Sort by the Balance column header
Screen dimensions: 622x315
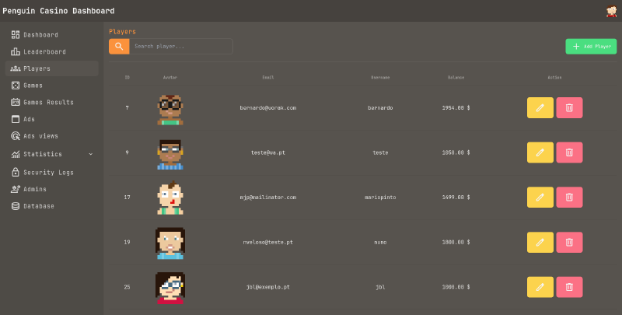(456, 78)
